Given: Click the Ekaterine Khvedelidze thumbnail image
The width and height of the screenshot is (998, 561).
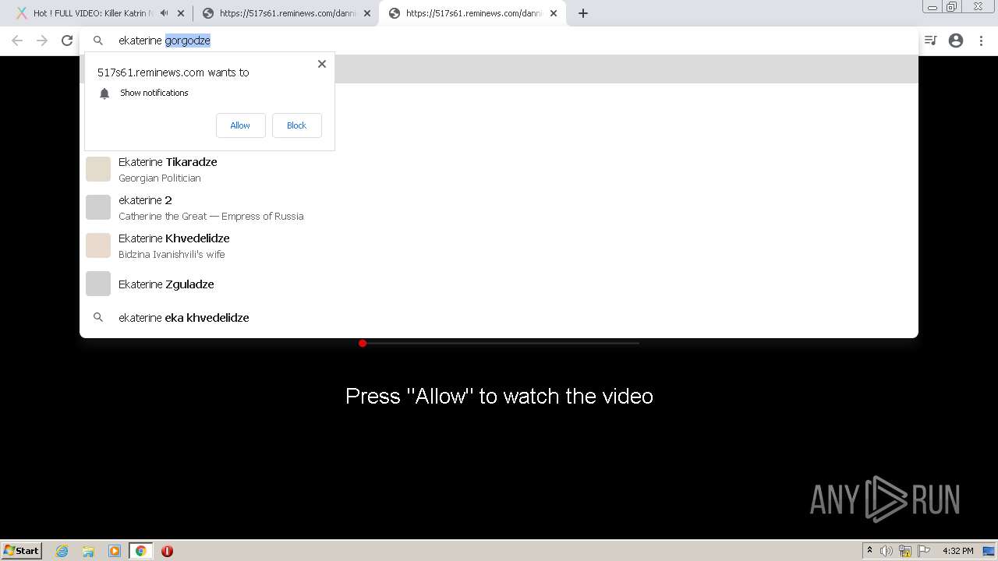Looking at the screenshot, I should point(98,245).
